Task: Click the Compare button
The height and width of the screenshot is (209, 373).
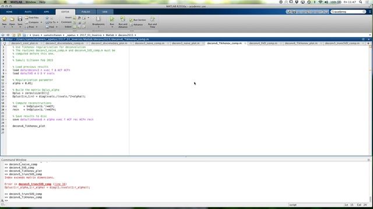Action: click(32, 22)
